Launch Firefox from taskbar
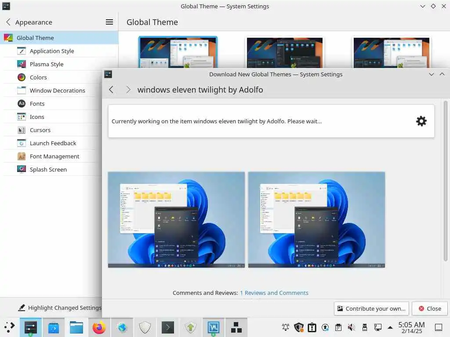 tap(99, 327)
